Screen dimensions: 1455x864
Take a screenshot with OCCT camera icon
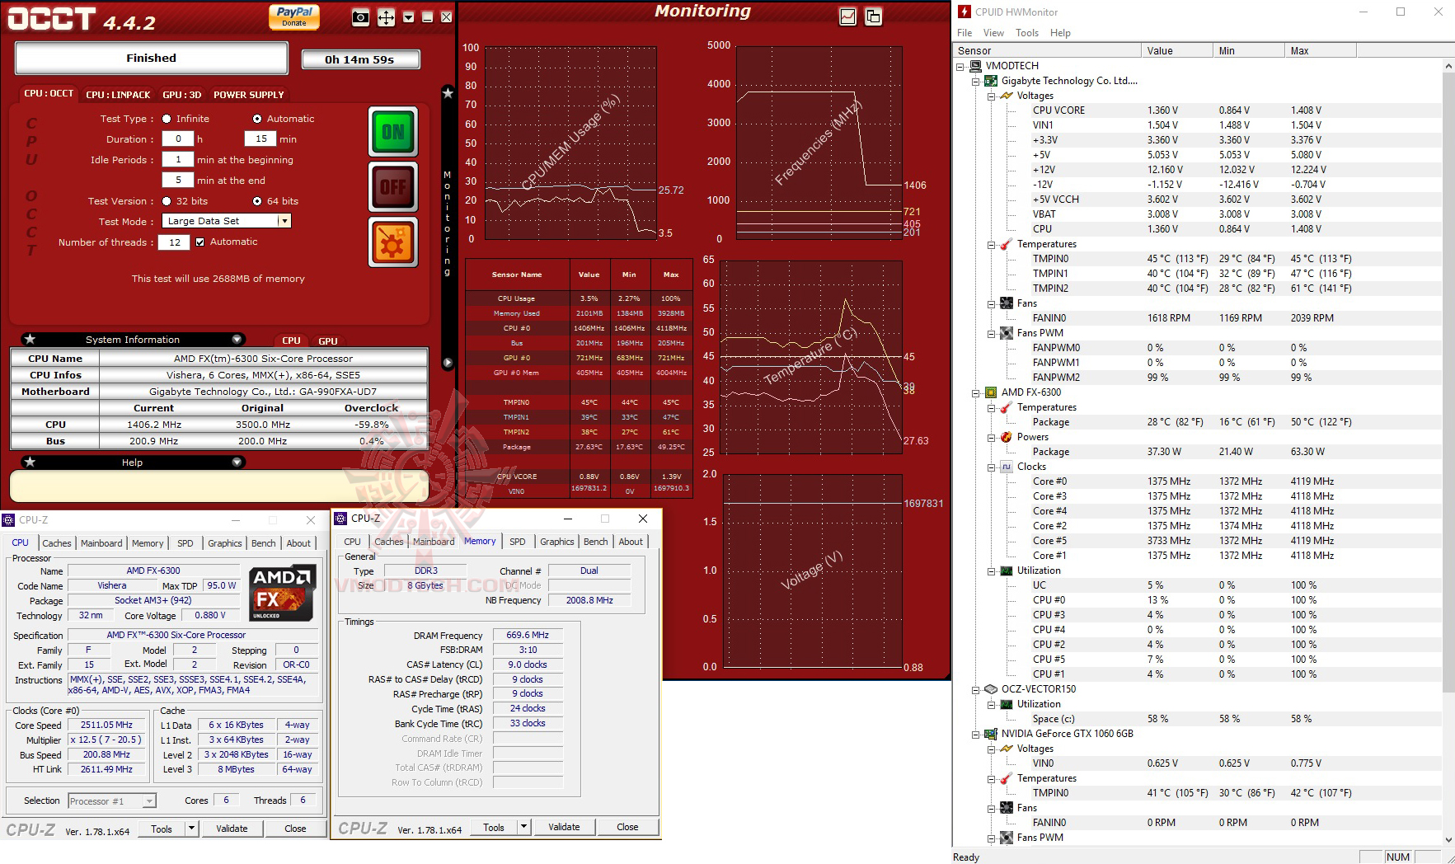[x=360, y=17]
